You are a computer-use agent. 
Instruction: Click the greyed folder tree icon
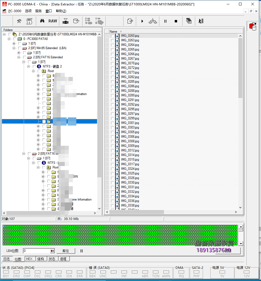88,21
